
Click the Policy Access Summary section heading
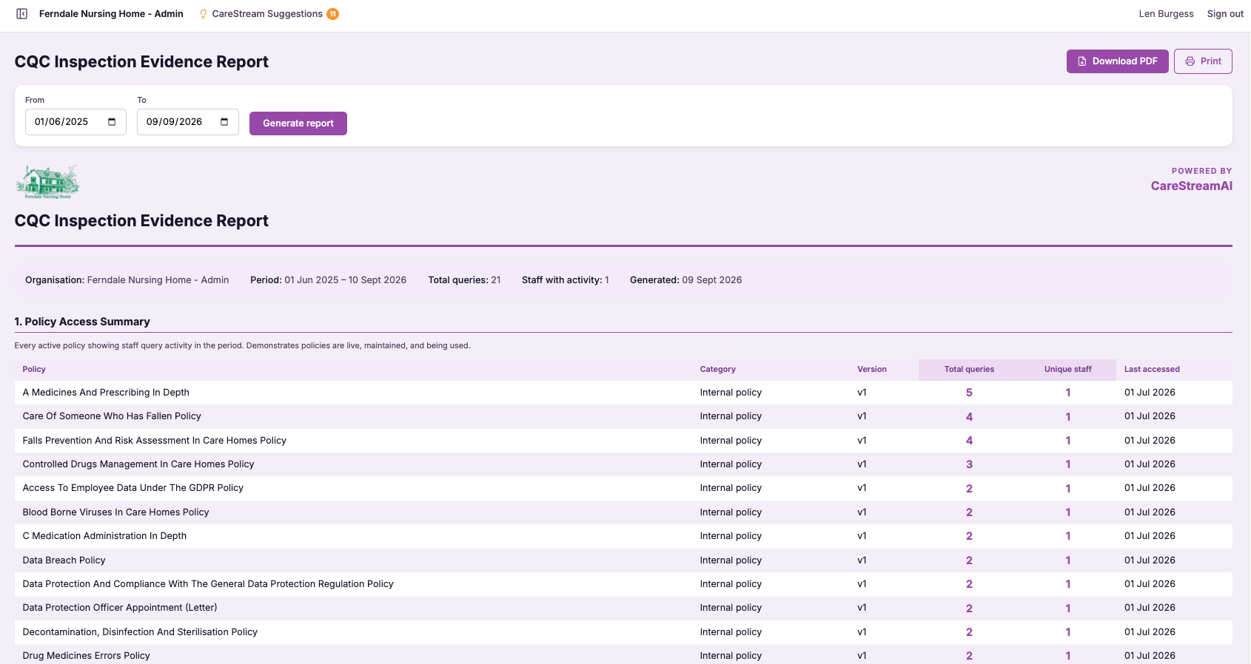82,322
